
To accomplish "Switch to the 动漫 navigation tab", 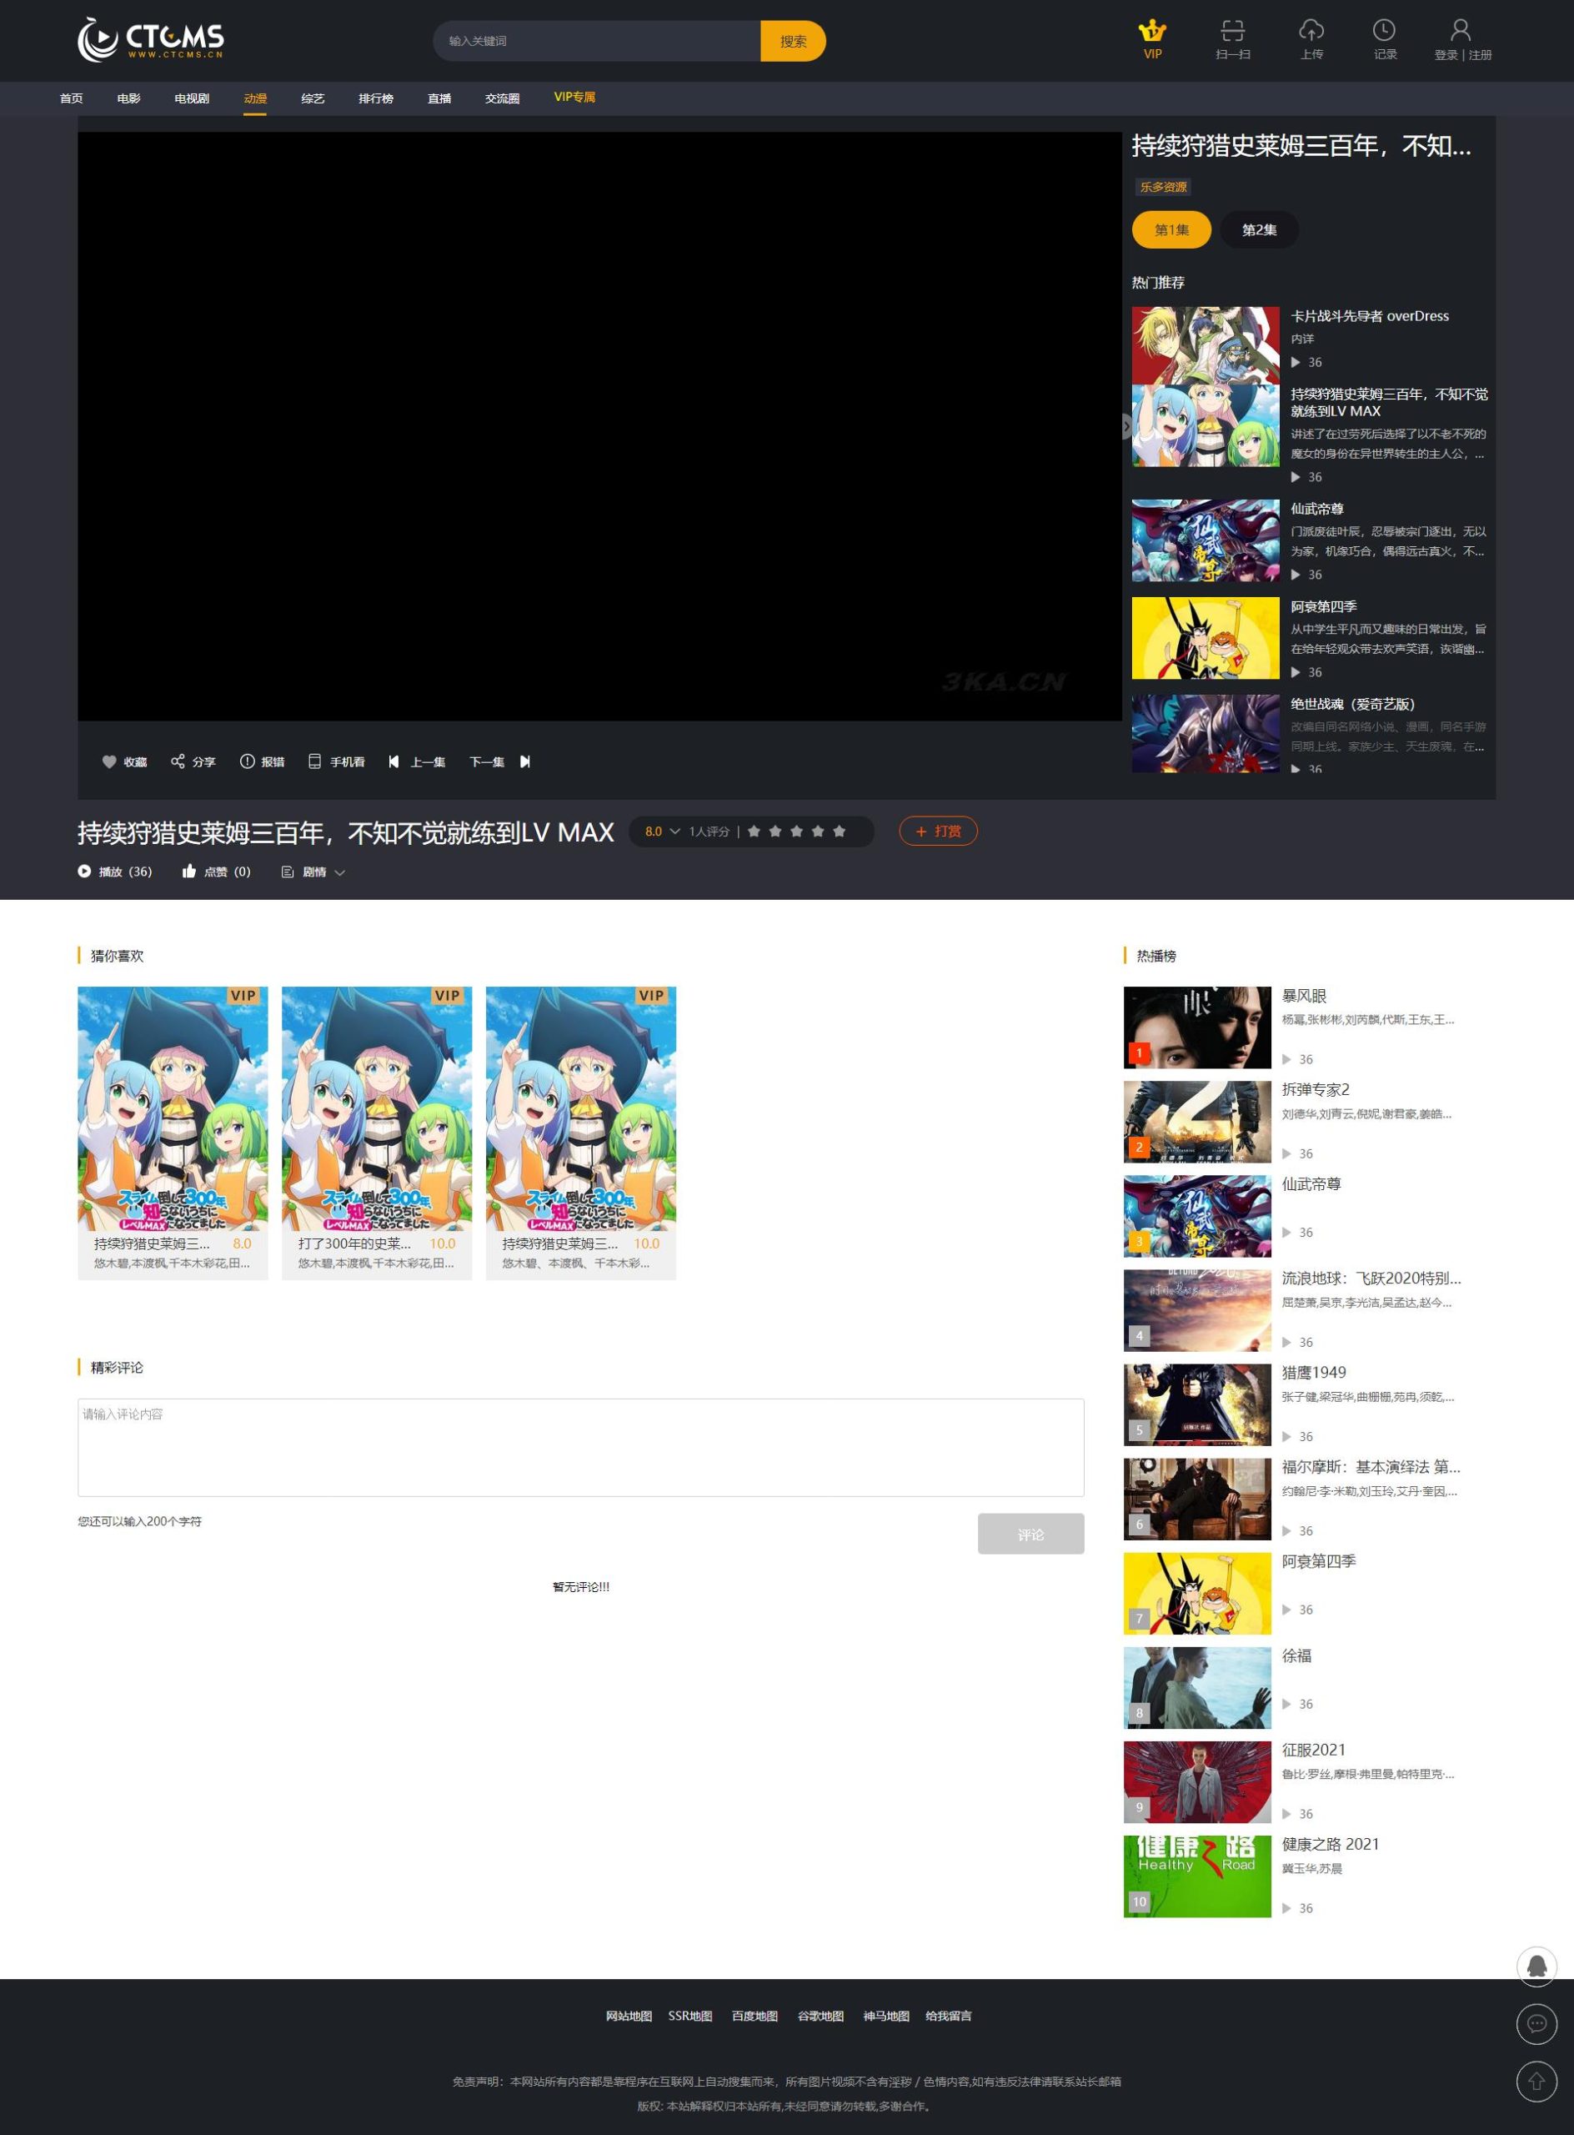I will tap(253, 98).
